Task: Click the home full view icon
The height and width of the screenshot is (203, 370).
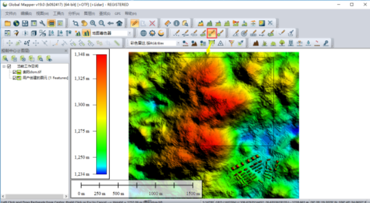Action: pos(119,23)
